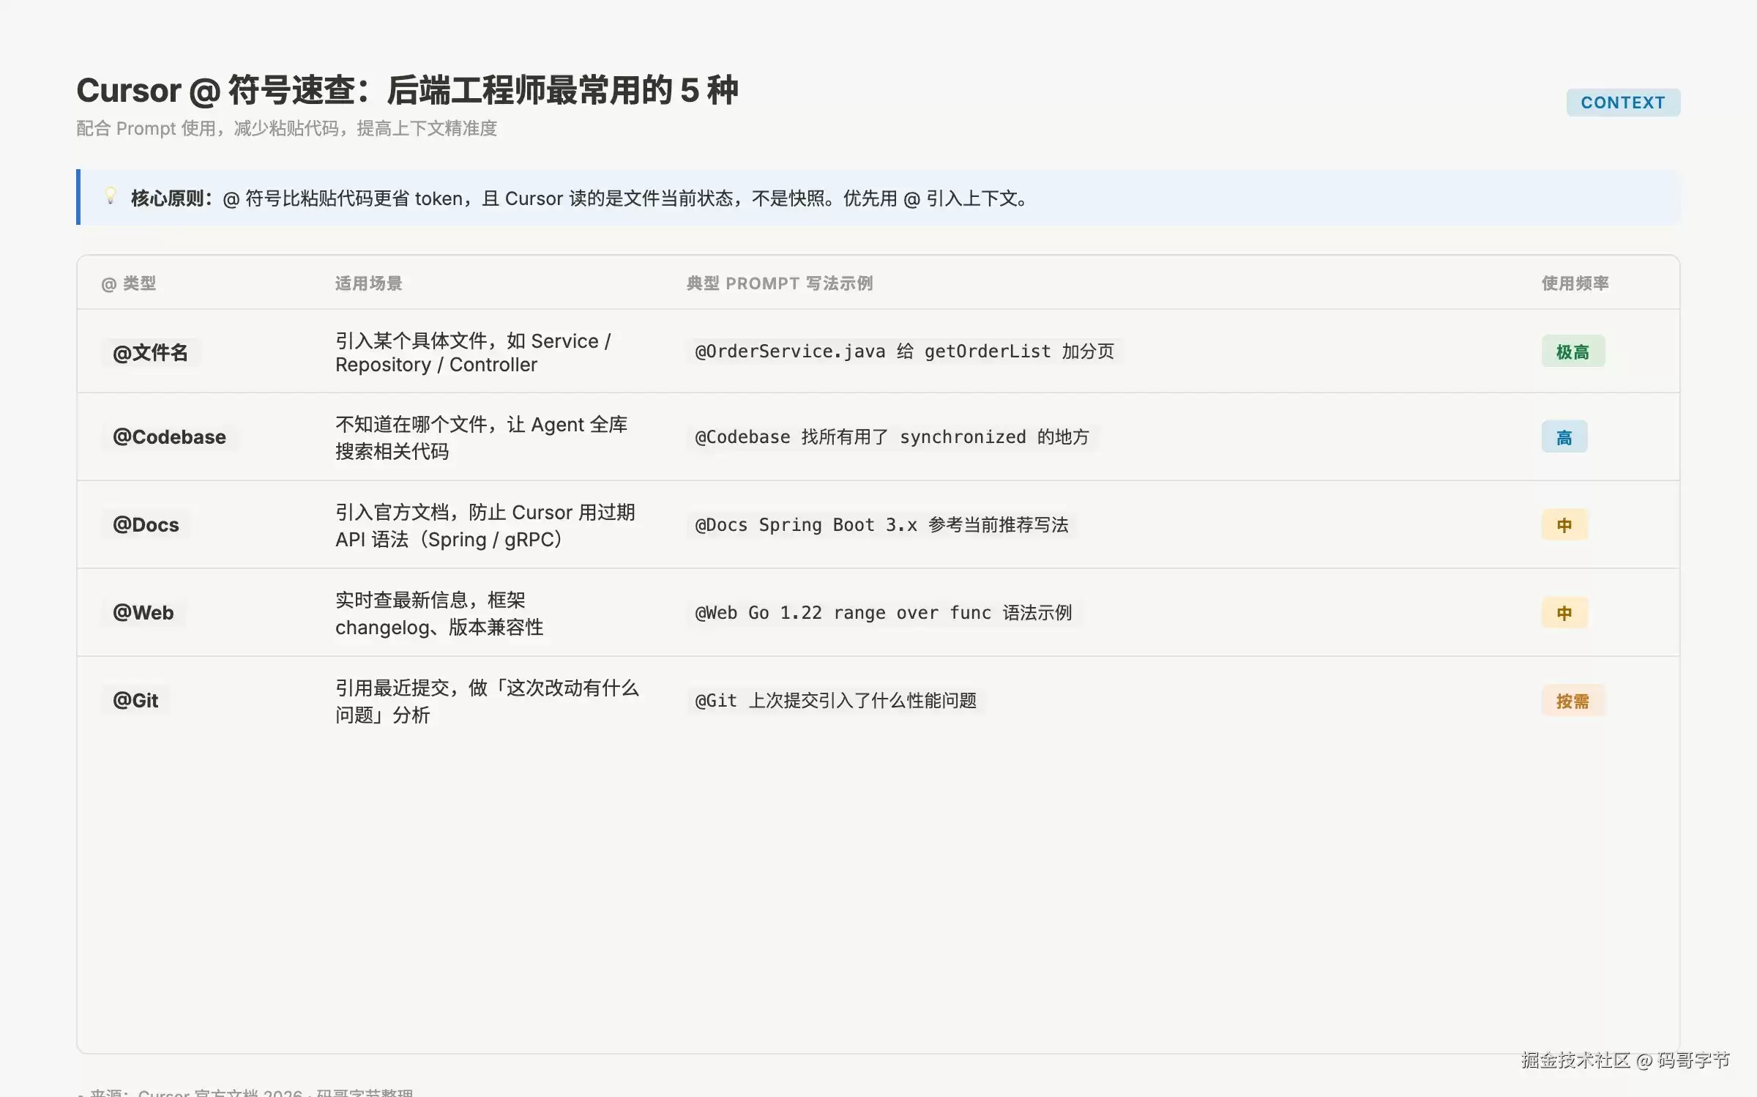The width and height of the screenshot is (1757, 1097).
Task: Click the '@Web Go 1.22 range over func' snippet
Action: pos(883,613)
